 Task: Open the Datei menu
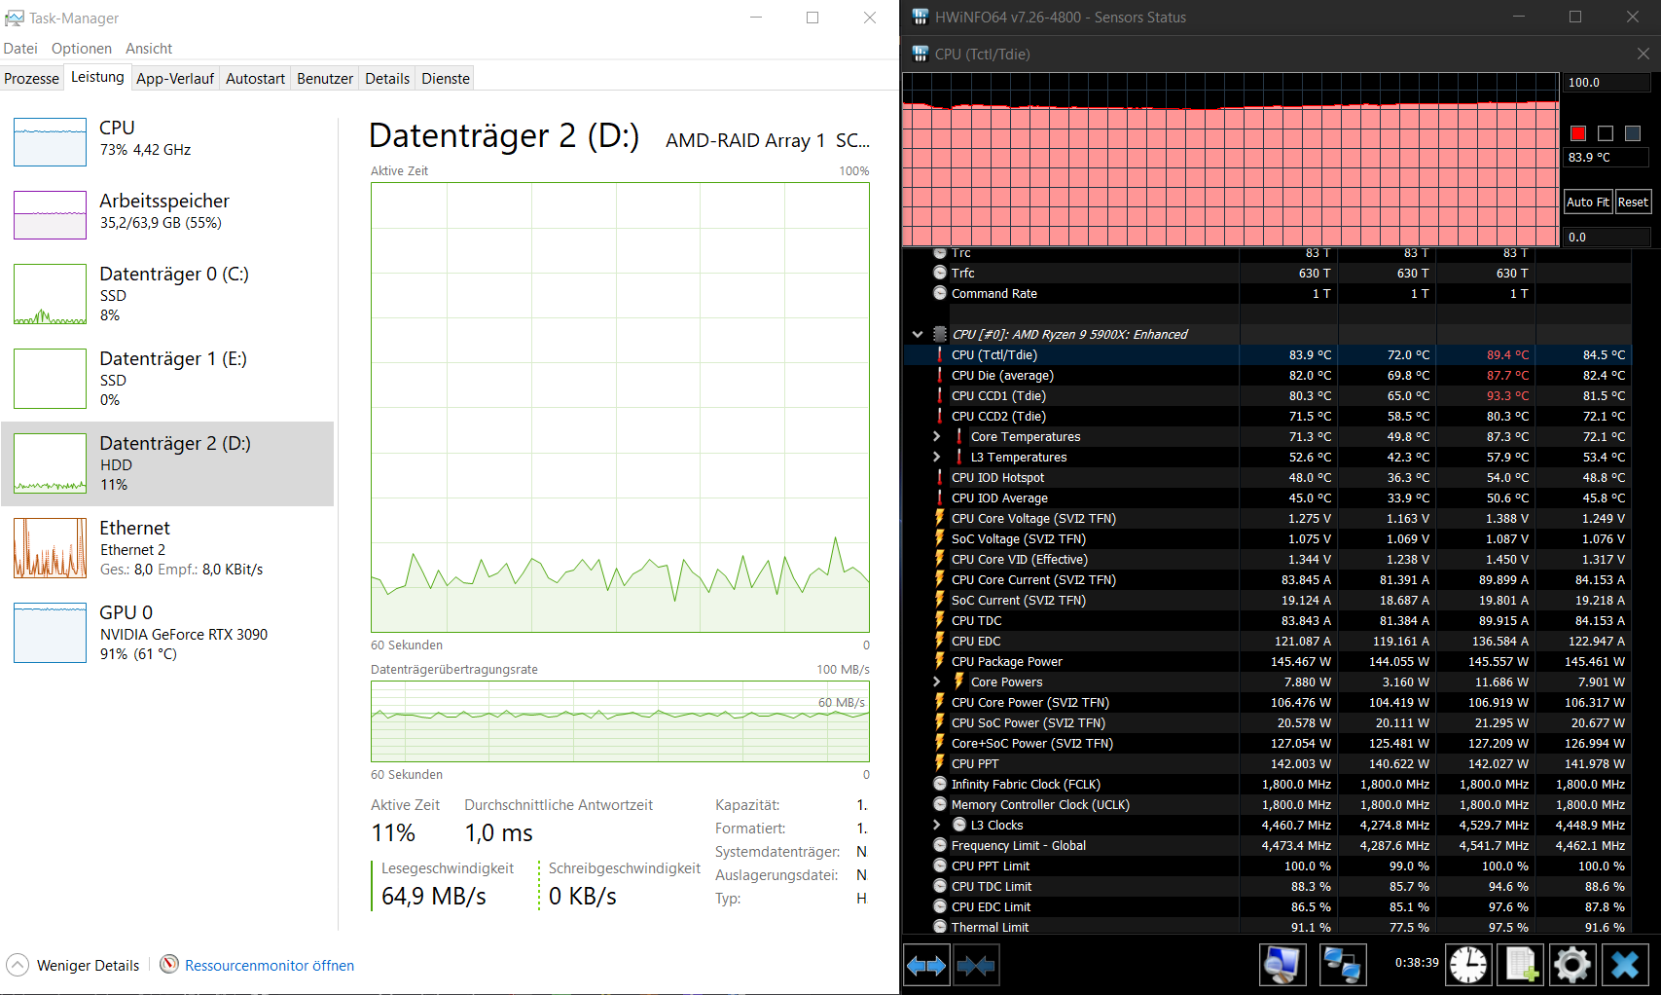20,48
